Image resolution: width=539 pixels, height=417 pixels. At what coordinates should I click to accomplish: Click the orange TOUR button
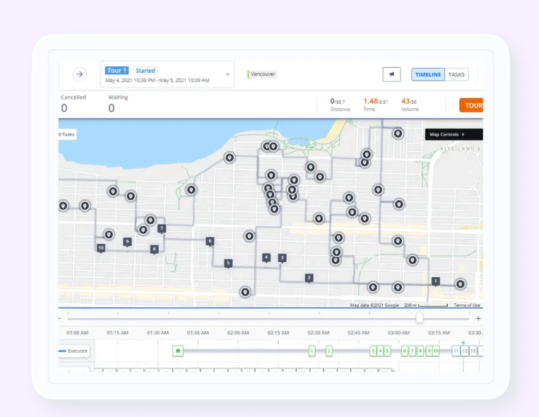pos(471,105)
